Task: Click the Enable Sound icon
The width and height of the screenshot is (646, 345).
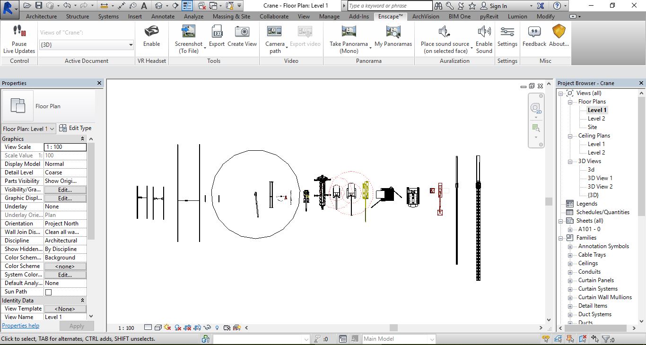Action: coord(484,32)
